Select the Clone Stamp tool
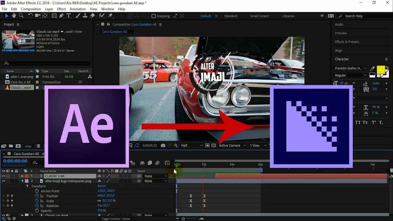 click(x=85, y=16)
